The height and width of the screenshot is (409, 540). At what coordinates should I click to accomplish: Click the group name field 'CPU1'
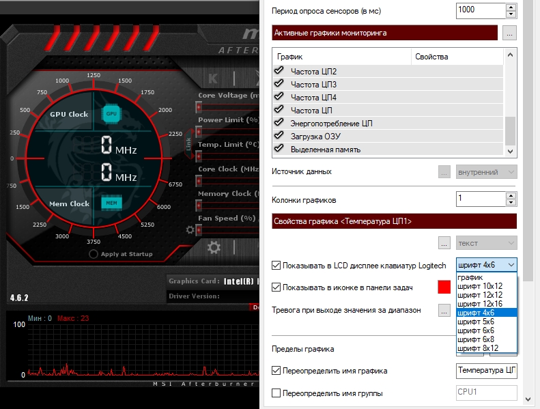[x=486, y=393]
